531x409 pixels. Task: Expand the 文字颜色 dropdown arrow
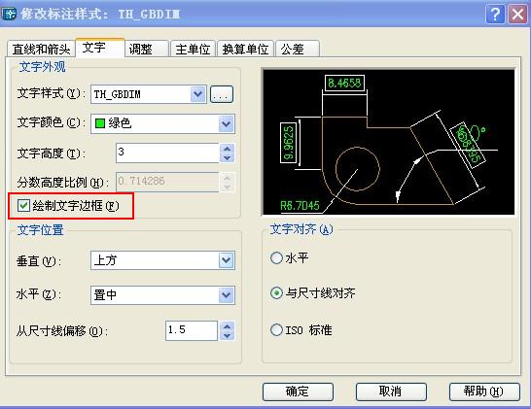click(x=227, y=123)
